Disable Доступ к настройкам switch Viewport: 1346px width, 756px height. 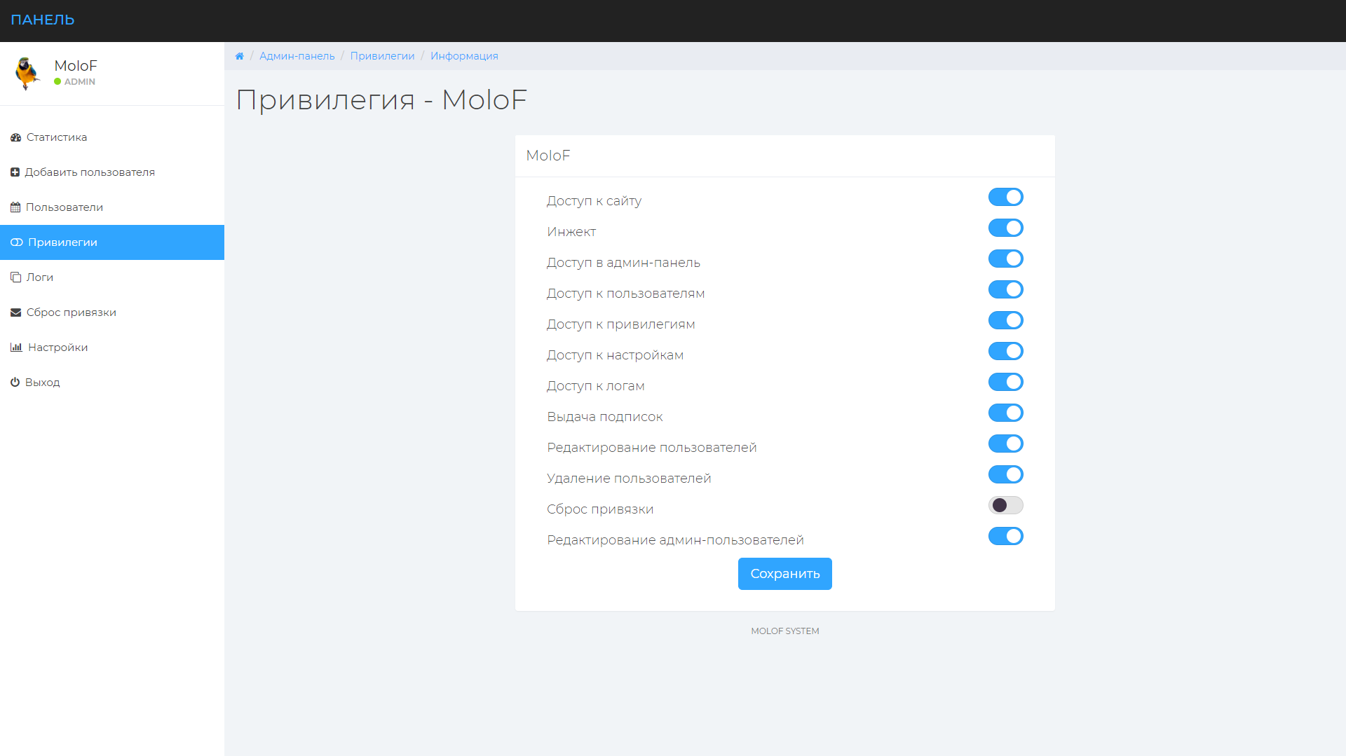coord(1006,351)
